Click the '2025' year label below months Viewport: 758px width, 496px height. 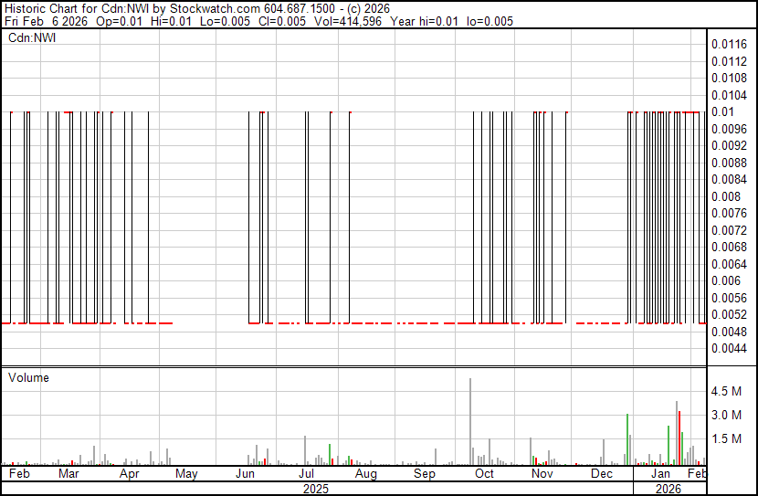click(x=316, y=489)
